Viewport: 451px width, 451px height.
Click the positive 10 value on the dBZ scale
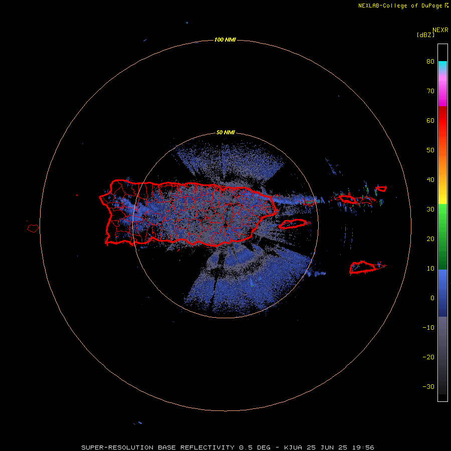pyautogui.click(x=430, y=269)
